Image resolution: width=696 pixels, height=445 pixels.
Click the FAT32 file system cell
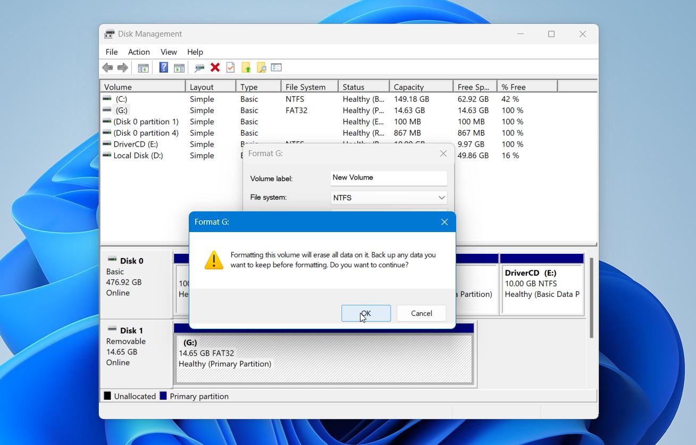(297, 110)
